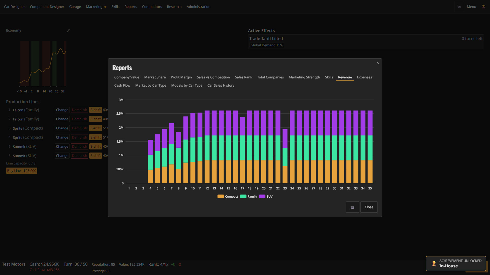
Task: Click the screenshot icon button beside Close
Action: 353,207
